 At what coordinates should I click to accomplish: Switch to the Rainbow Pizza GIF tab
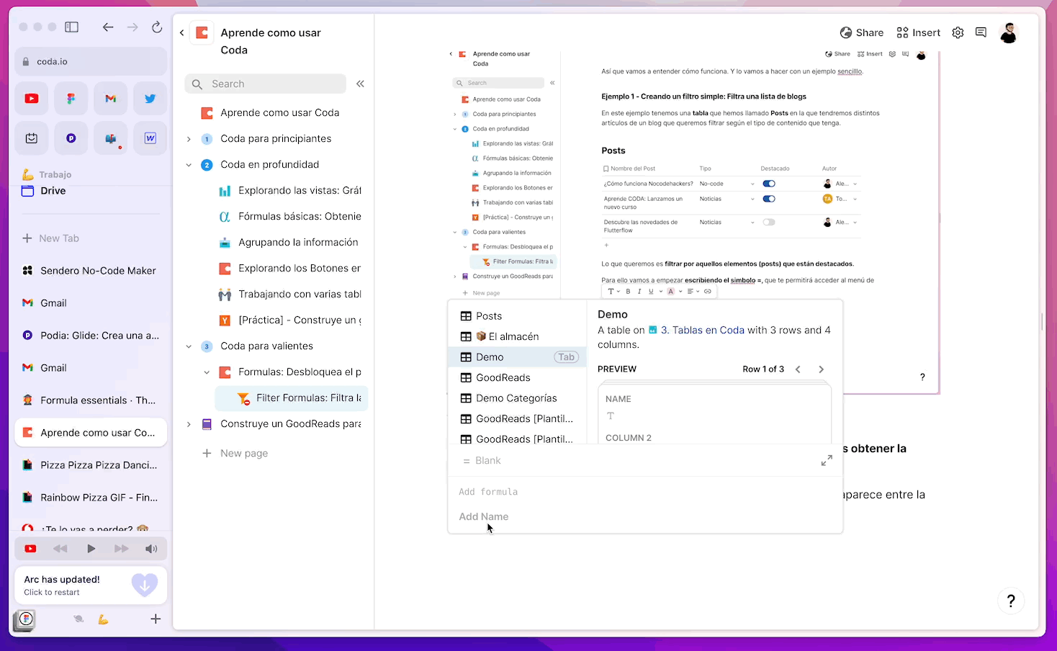(x=91, y=498)
